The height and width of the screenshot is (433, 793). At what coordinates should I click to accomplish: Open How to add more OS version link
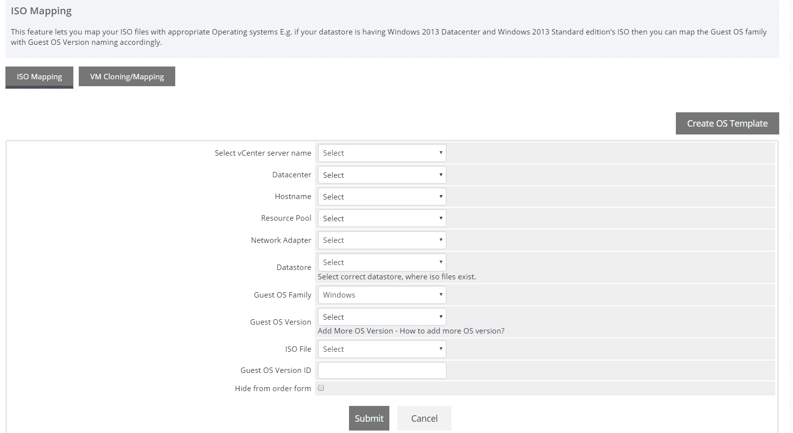point(452,331)
